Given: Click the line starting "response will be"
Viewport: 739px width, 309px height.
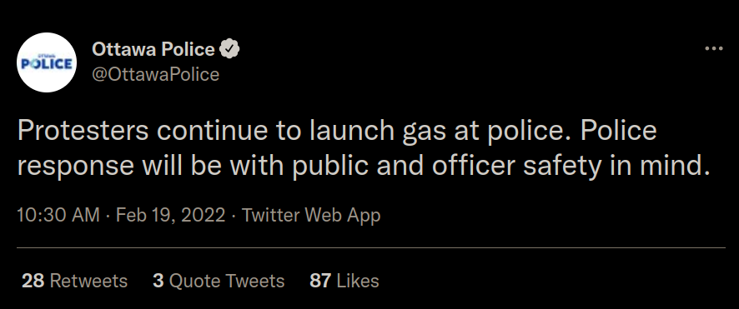Looking at the screenshot, I should (x=364, y=166).
